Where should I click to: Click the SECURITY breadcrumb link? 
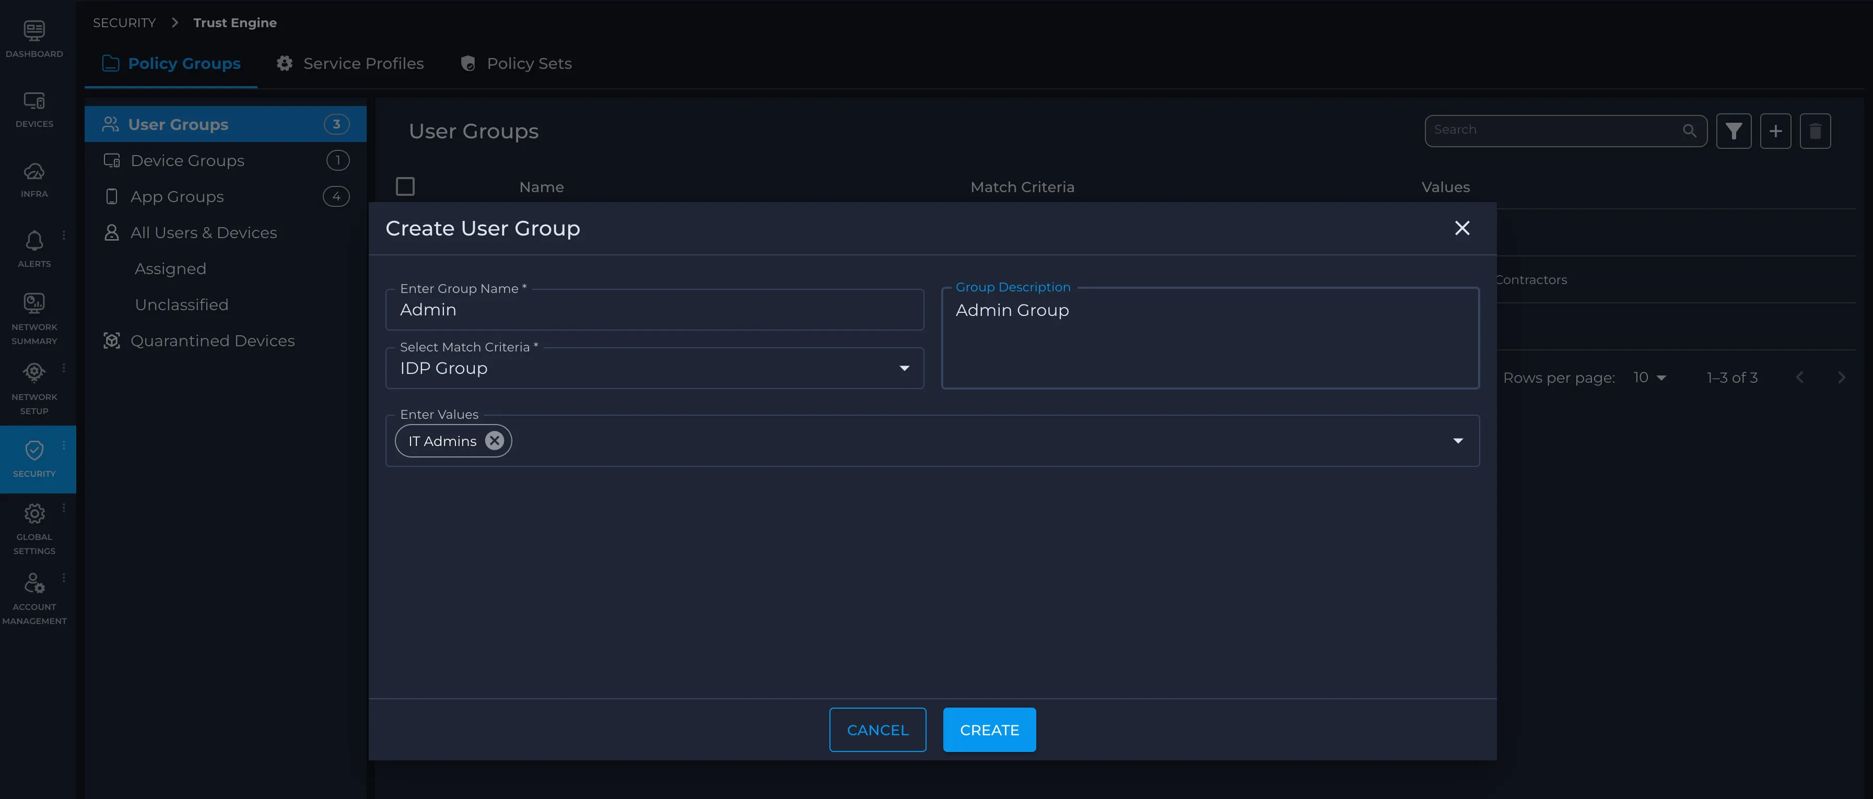coord(124,22)
